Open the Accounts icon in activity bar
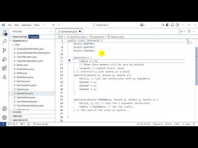 tap(5, 109)
